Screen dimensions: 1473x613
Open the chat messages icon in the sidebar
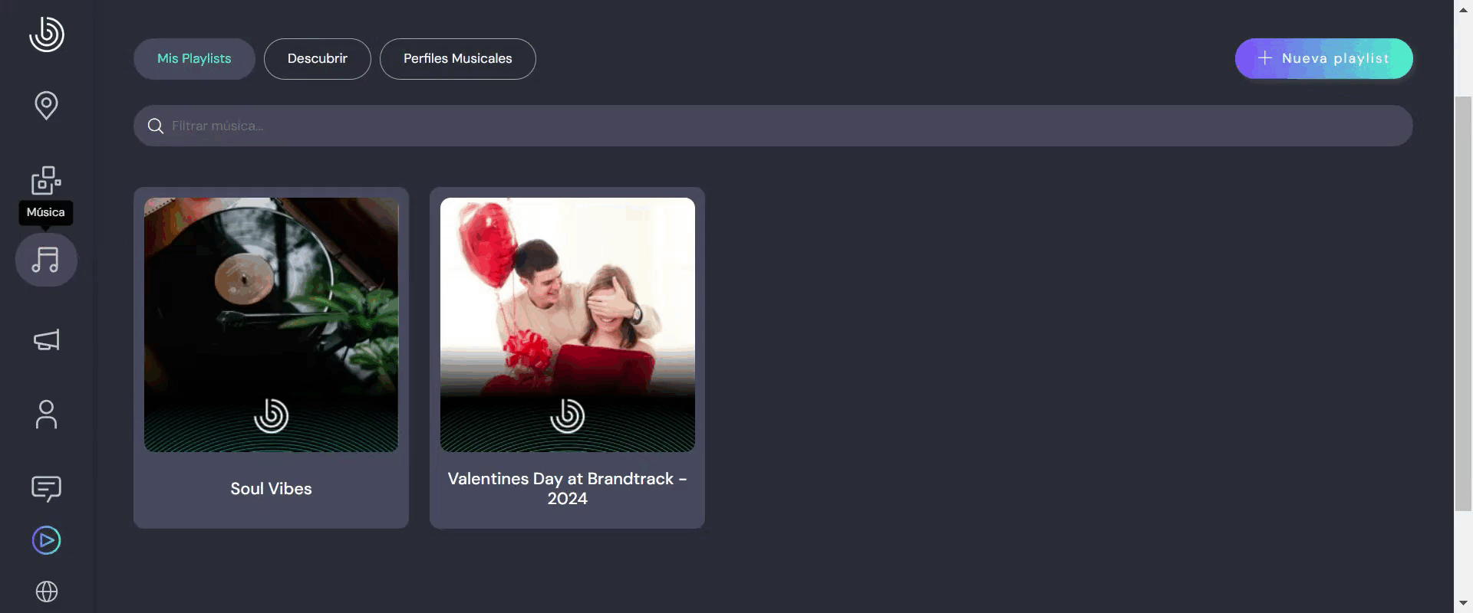(46, 488)
